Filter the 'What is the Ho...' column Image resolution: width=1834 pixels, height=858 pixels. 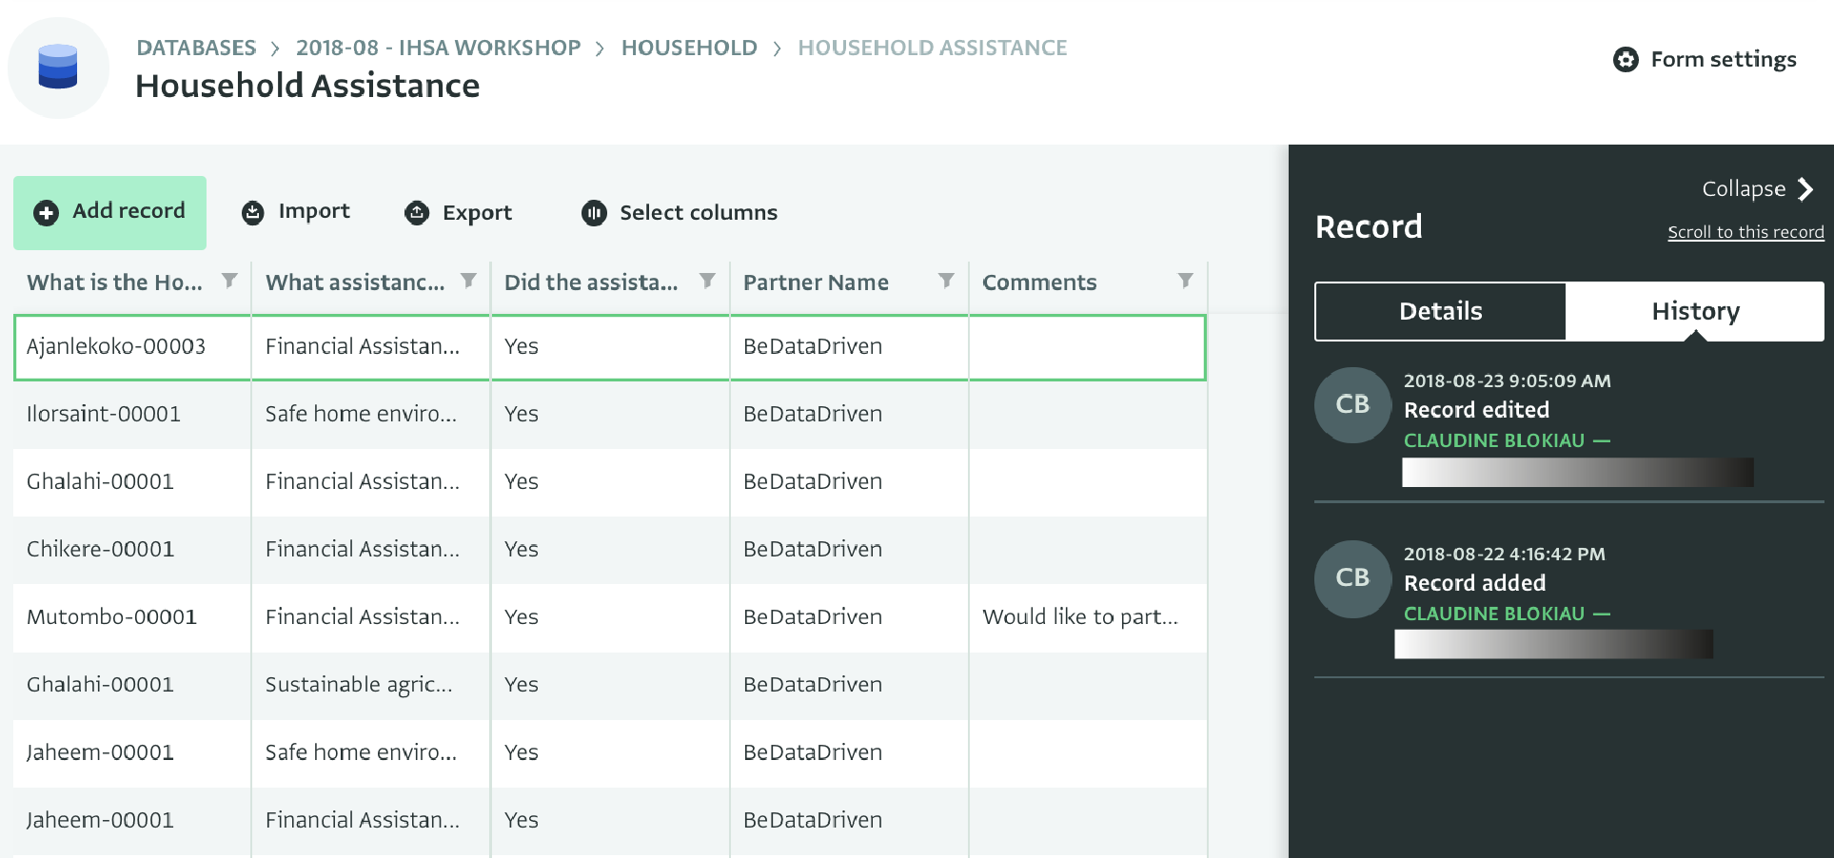[x=229, y=281]
